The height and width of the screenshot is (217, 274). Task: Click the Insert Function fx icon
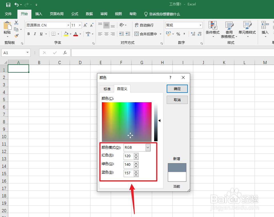65,53
